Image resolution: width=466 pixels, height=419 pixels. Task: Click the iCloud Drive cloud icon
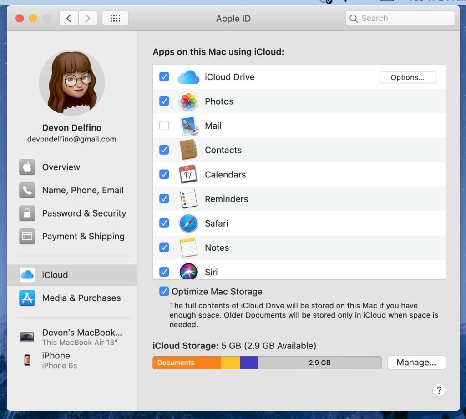click(188, 77)
